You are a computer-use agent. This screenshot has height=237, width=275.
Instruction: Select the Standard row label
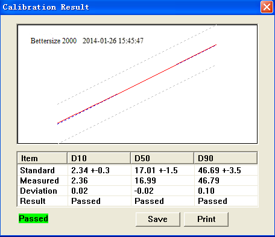[x=37, y=170]
